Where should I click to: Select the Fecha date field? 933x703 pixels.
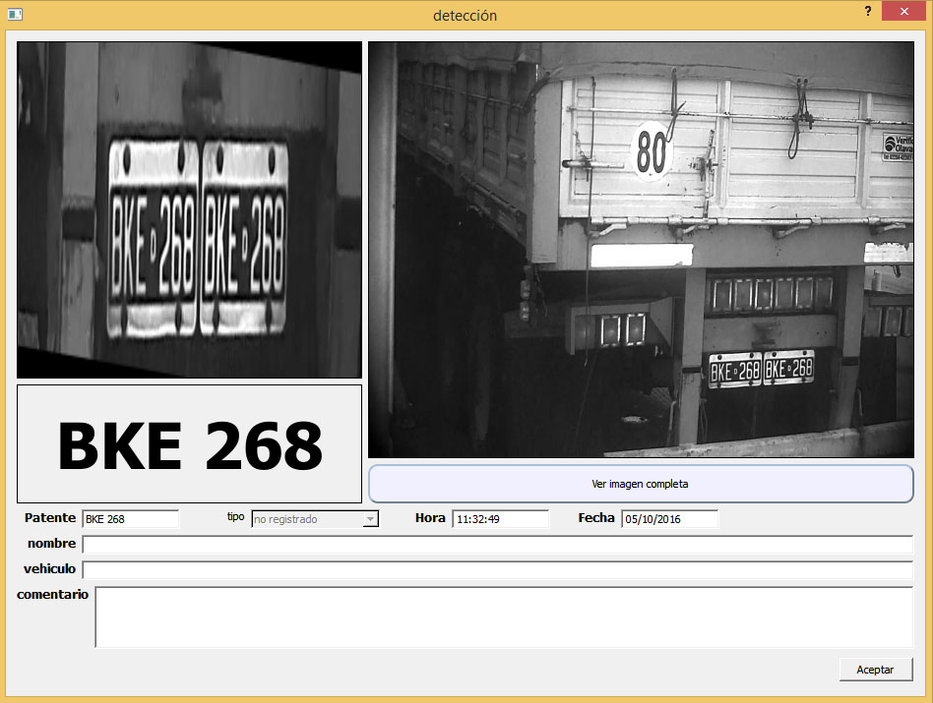click(x=669, y=519)
